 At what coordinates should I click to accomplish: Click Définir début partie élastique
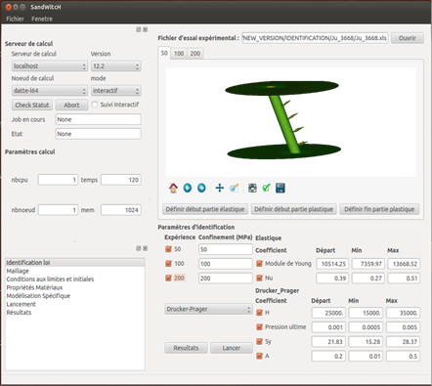(x=205, y=209)
